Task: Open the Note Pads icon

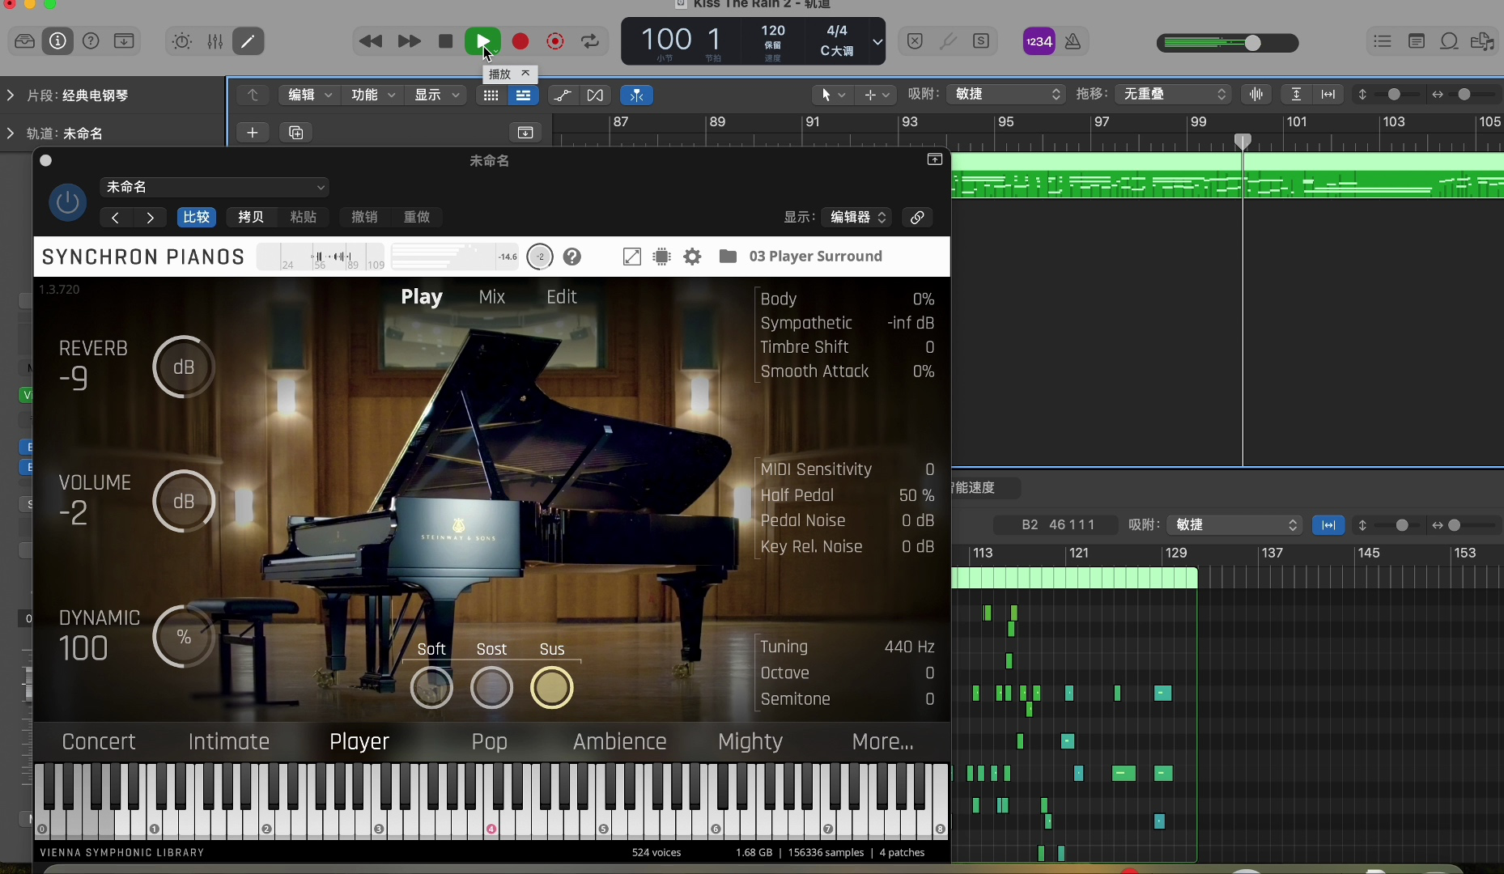Action: pyautogui.click(x=1417, y=41)
